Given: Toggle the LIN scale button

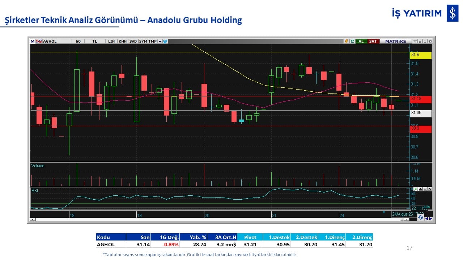Looking at the screenshot, I should (111, 41).
